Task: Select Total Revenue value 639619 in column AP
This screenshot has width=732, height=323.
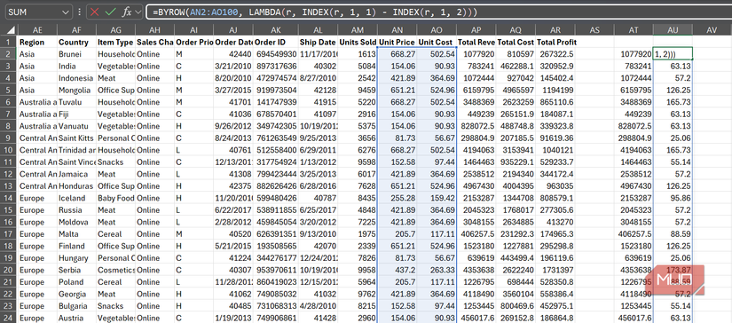Action: click(x=476, y=257)
